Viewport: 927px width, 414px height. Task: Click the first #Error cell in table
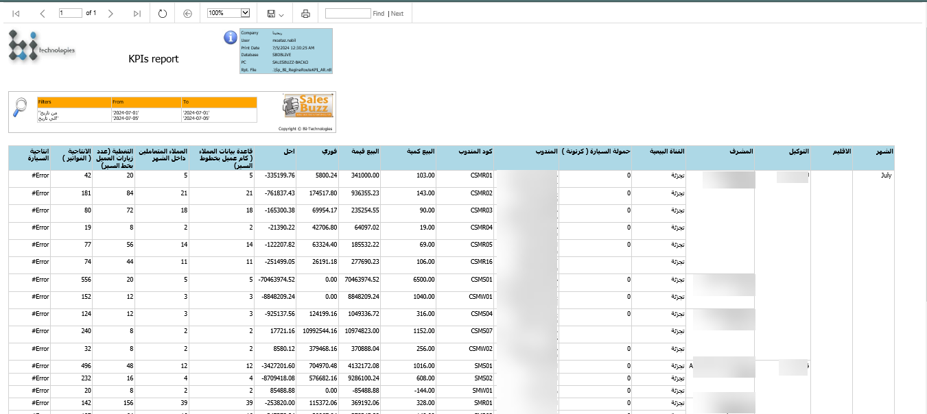tap(40, 175)
